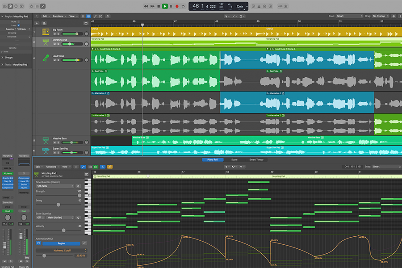Switch to list view icon in Tracks toolbar

83,16
